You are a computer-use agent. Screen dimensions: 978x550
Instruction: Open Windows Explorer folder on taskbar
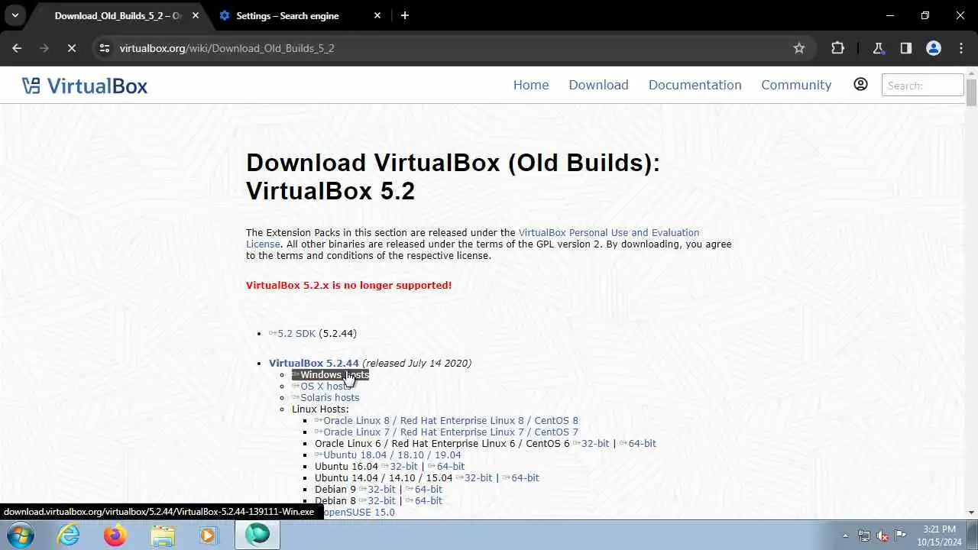(x=162, y=535)
